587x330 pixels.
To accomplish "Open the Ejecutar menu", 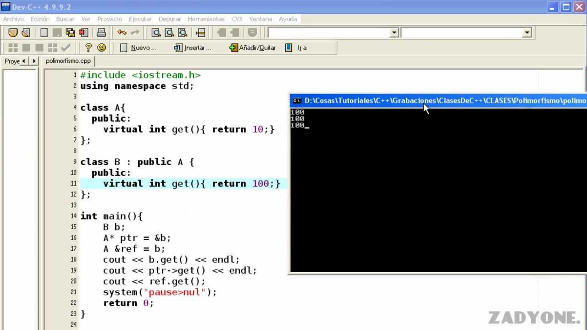I will pyautogui.click(x=140, y=19).
